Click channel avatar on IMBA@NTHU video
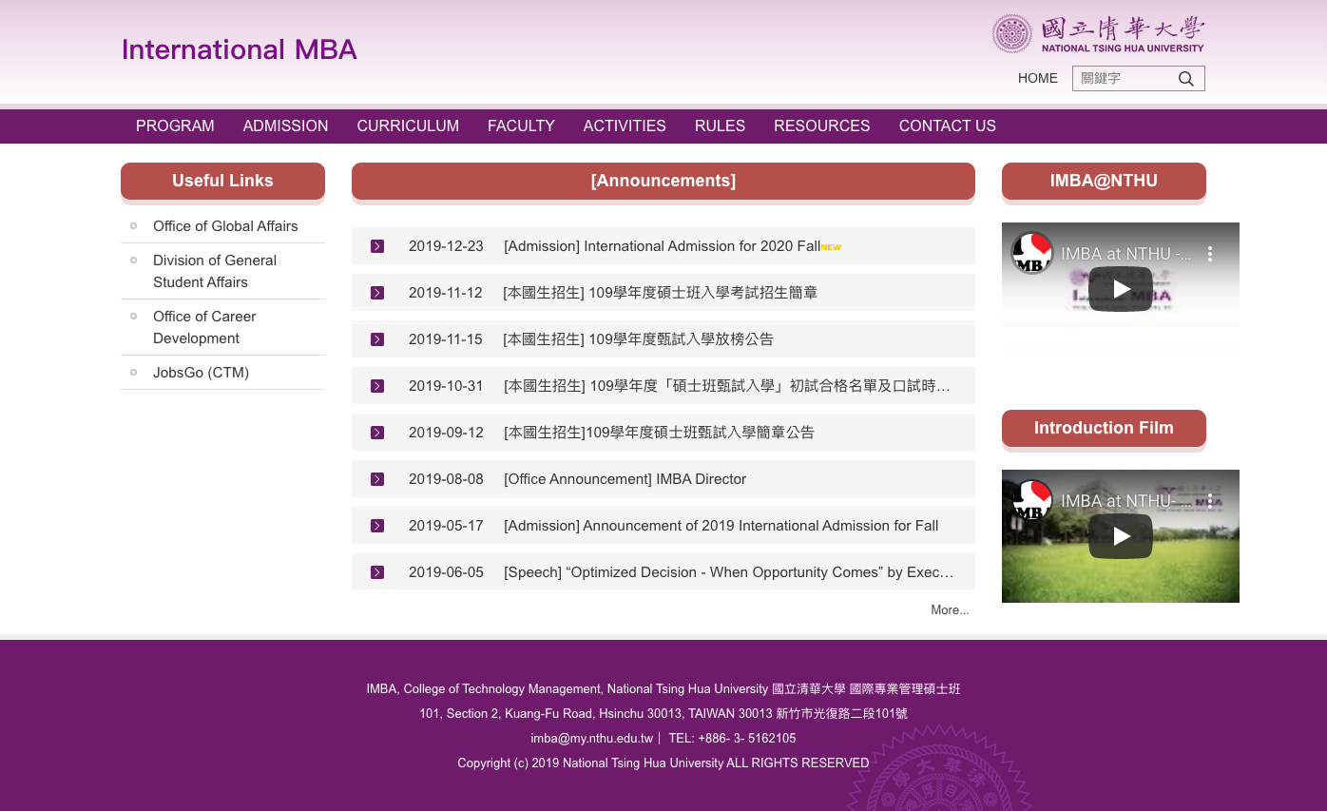The height and width of the screenshot is (811, 1327). point(1031,253)
